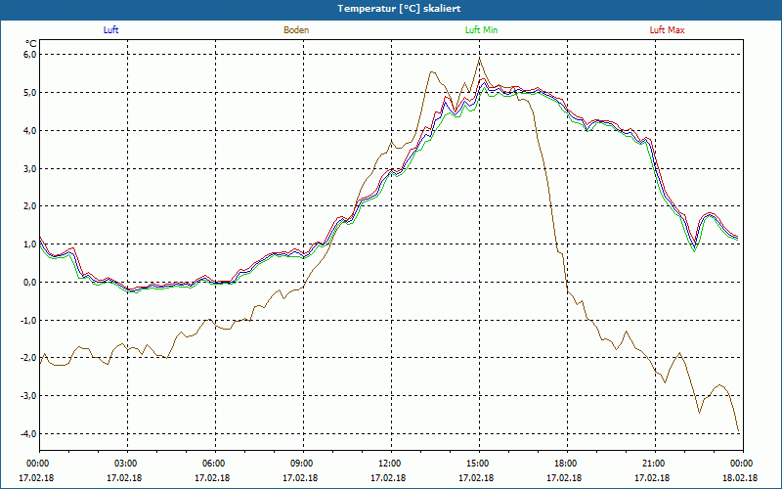Click the '-4,0' y-axis value
Image resolution: width=782 pixels, height=489 pixels.
tap(29, 433)
